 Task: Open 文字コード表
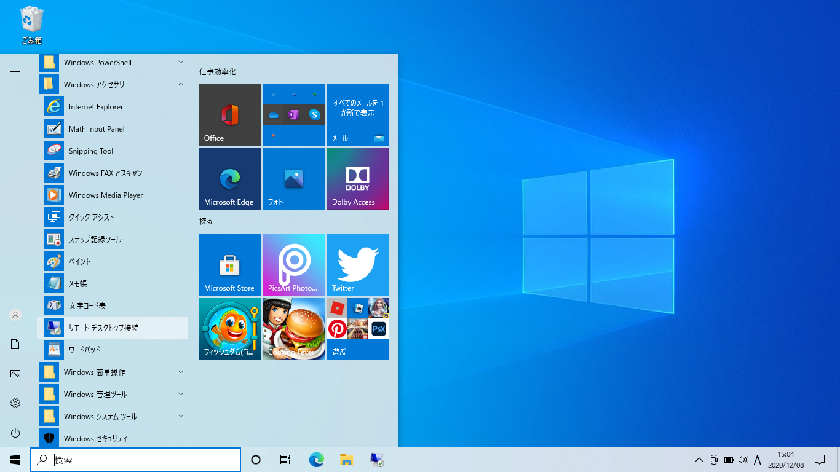click(113, 305)
